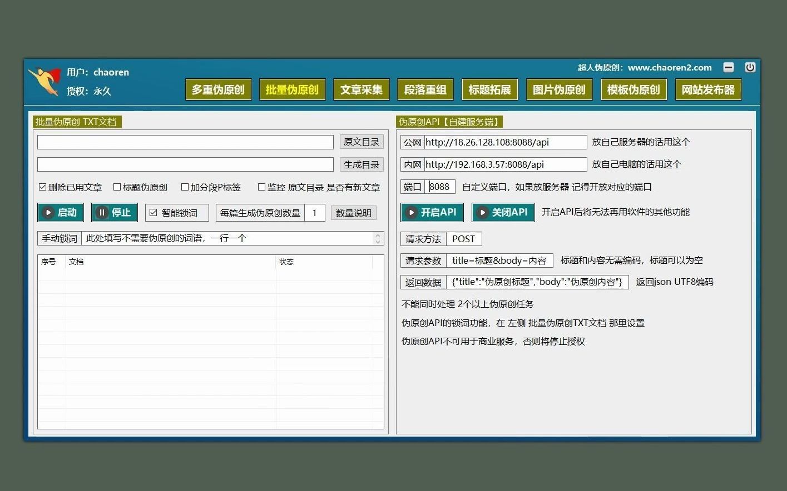This screenshot has height=491, width=787.
Task: Click the 手动锁词 text input area
Action: (228, 238)
